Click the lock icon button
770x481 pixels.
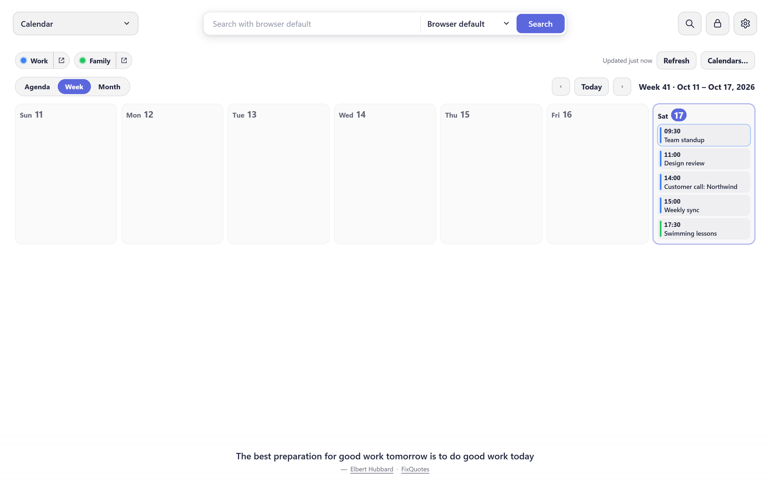(717, 24)
